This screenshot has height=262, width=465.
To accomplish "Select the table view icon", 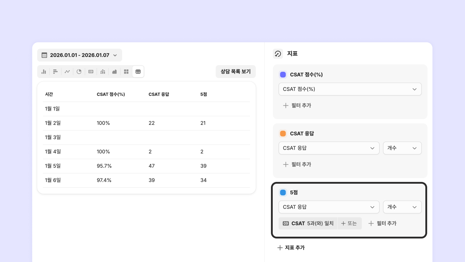I will pyautogui.click(x=138, y=72).
